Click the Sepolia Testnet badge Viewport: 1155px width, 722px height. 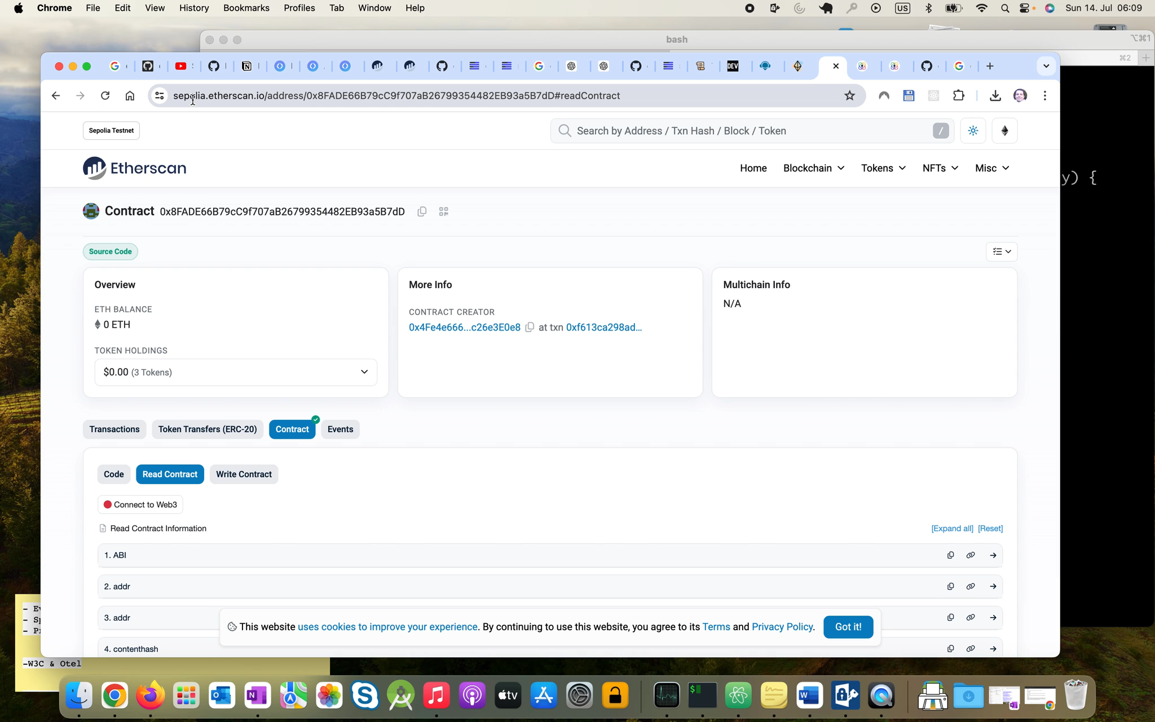tap(111, 130)
